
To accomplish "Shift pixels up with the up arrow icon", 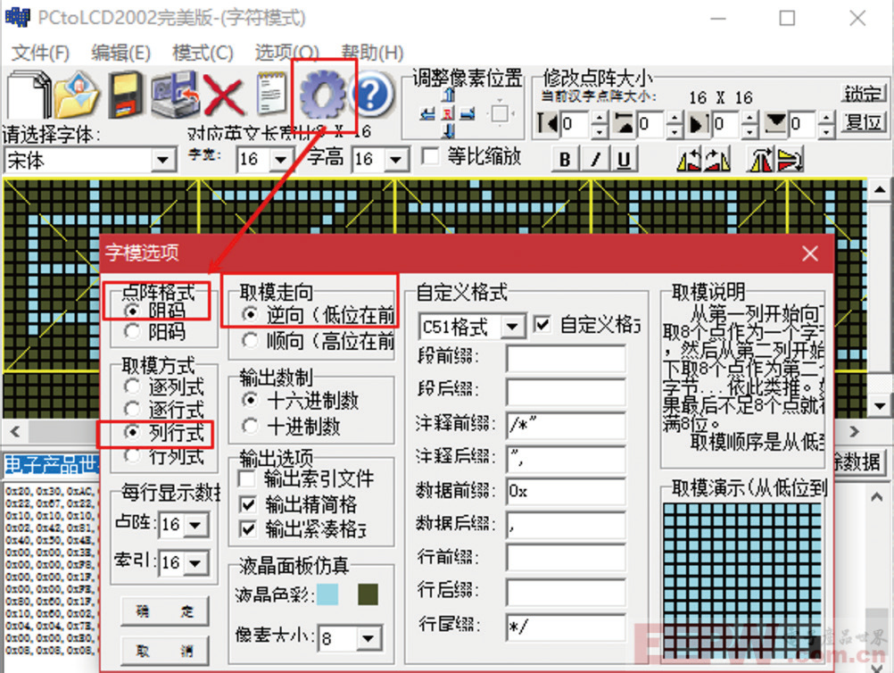I will click(x=449, y=95).
